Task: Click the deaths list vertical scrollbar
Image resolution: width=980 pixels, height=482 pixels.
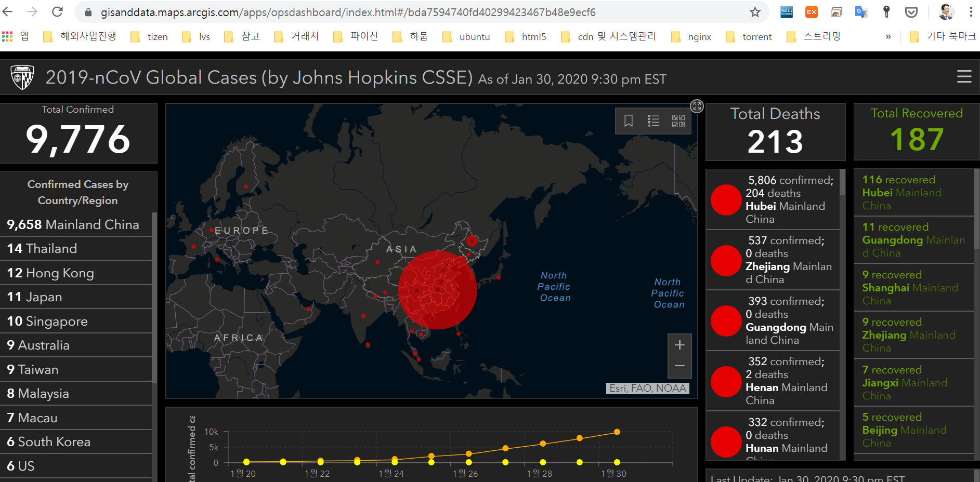Action: [842, 182]
